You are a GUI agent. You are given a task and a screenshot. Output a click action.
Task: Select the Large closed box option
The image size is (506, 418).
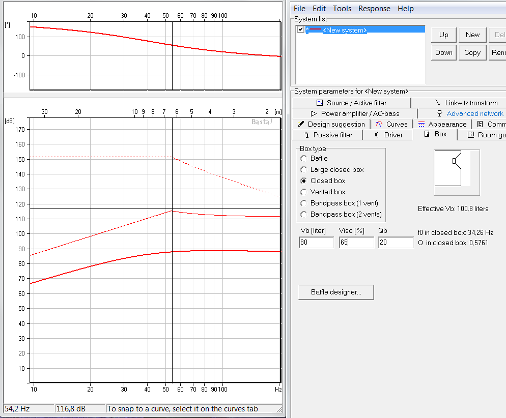coord(303,169)
